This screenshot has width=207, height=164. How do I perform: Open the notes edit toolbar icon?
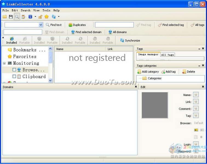click(23, 17)
